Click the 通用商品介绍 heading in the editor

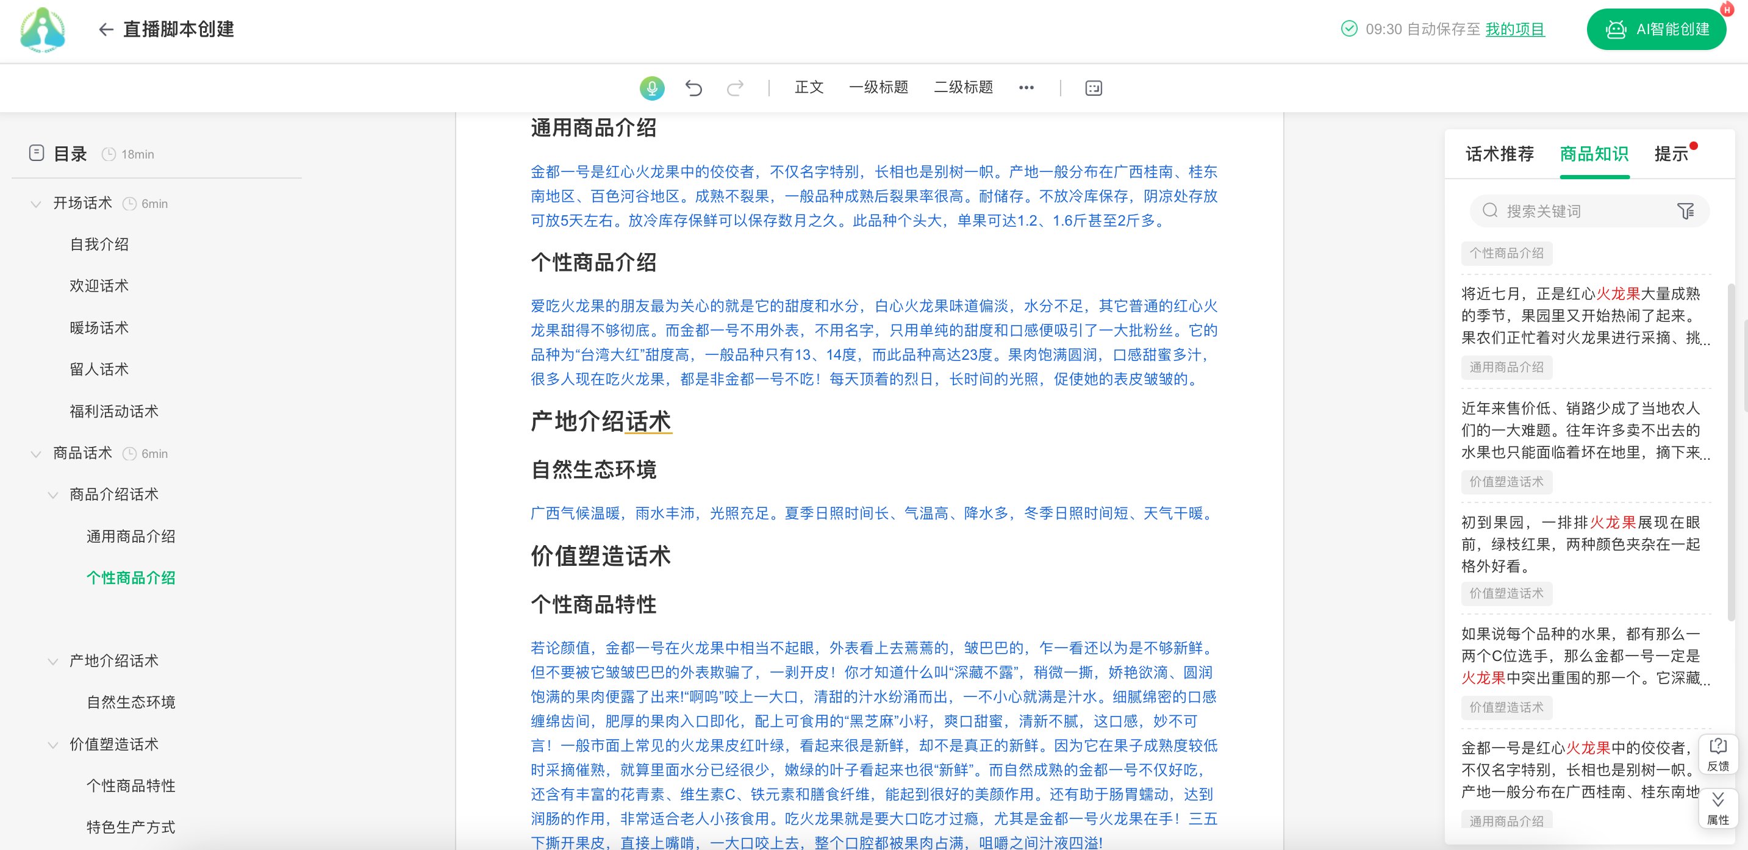(x=593, y=127)
